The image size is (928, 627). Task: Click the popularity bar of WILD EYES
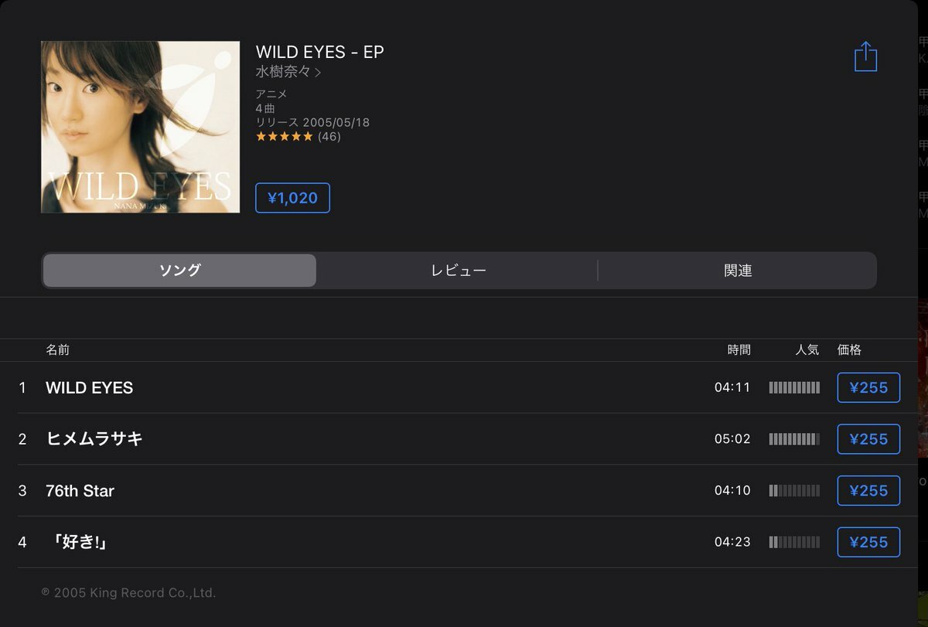click(794, 387)
